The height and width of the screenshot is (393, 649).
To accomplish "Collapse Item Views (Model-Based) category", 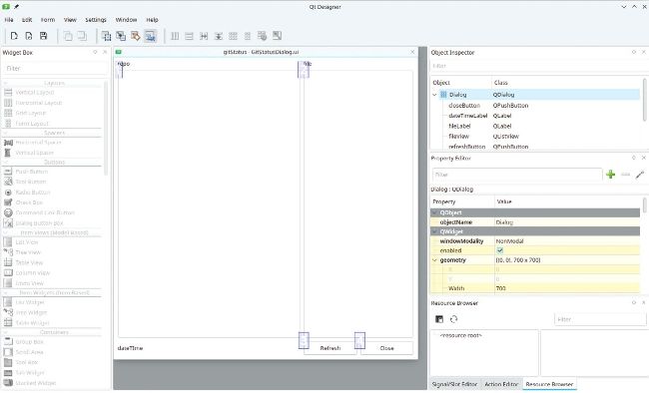I will 6,232.
